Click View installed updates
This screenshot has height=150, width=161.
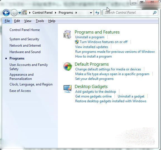(91, 47)
